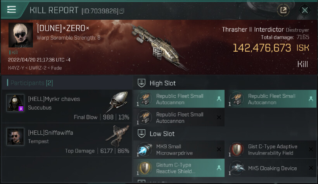The height and width of the screenshot is (184, 318).
Task: Click the destroyed Republic Fleet Small Autocannon row
Action: click(x=179, y=117)
